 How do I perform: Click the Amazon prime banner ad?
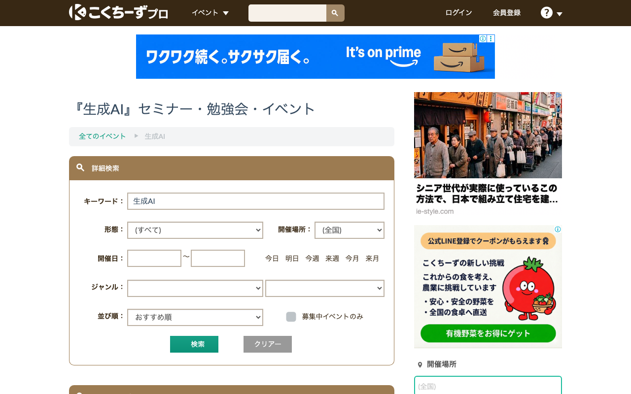pyautogui.click(x=315, y=57)
